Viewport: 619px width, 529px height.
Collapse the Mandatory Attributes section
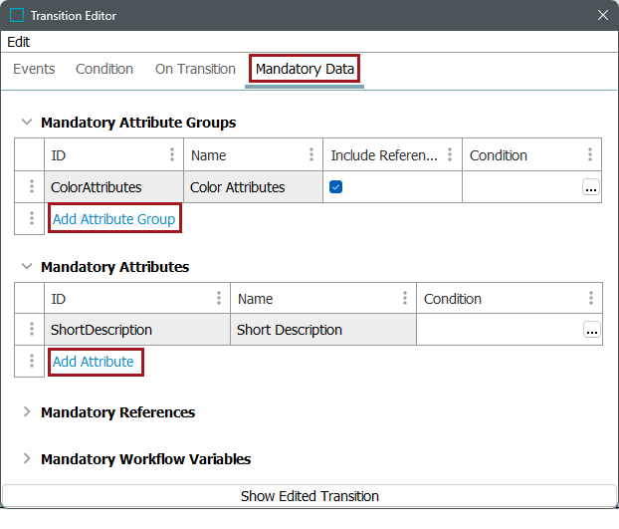27,267
